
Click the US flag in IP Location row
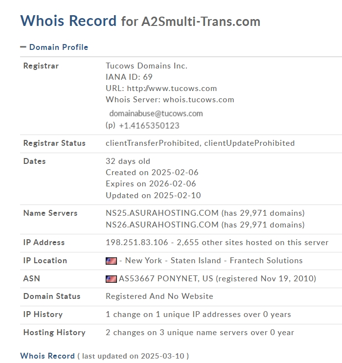pos(111,261)
